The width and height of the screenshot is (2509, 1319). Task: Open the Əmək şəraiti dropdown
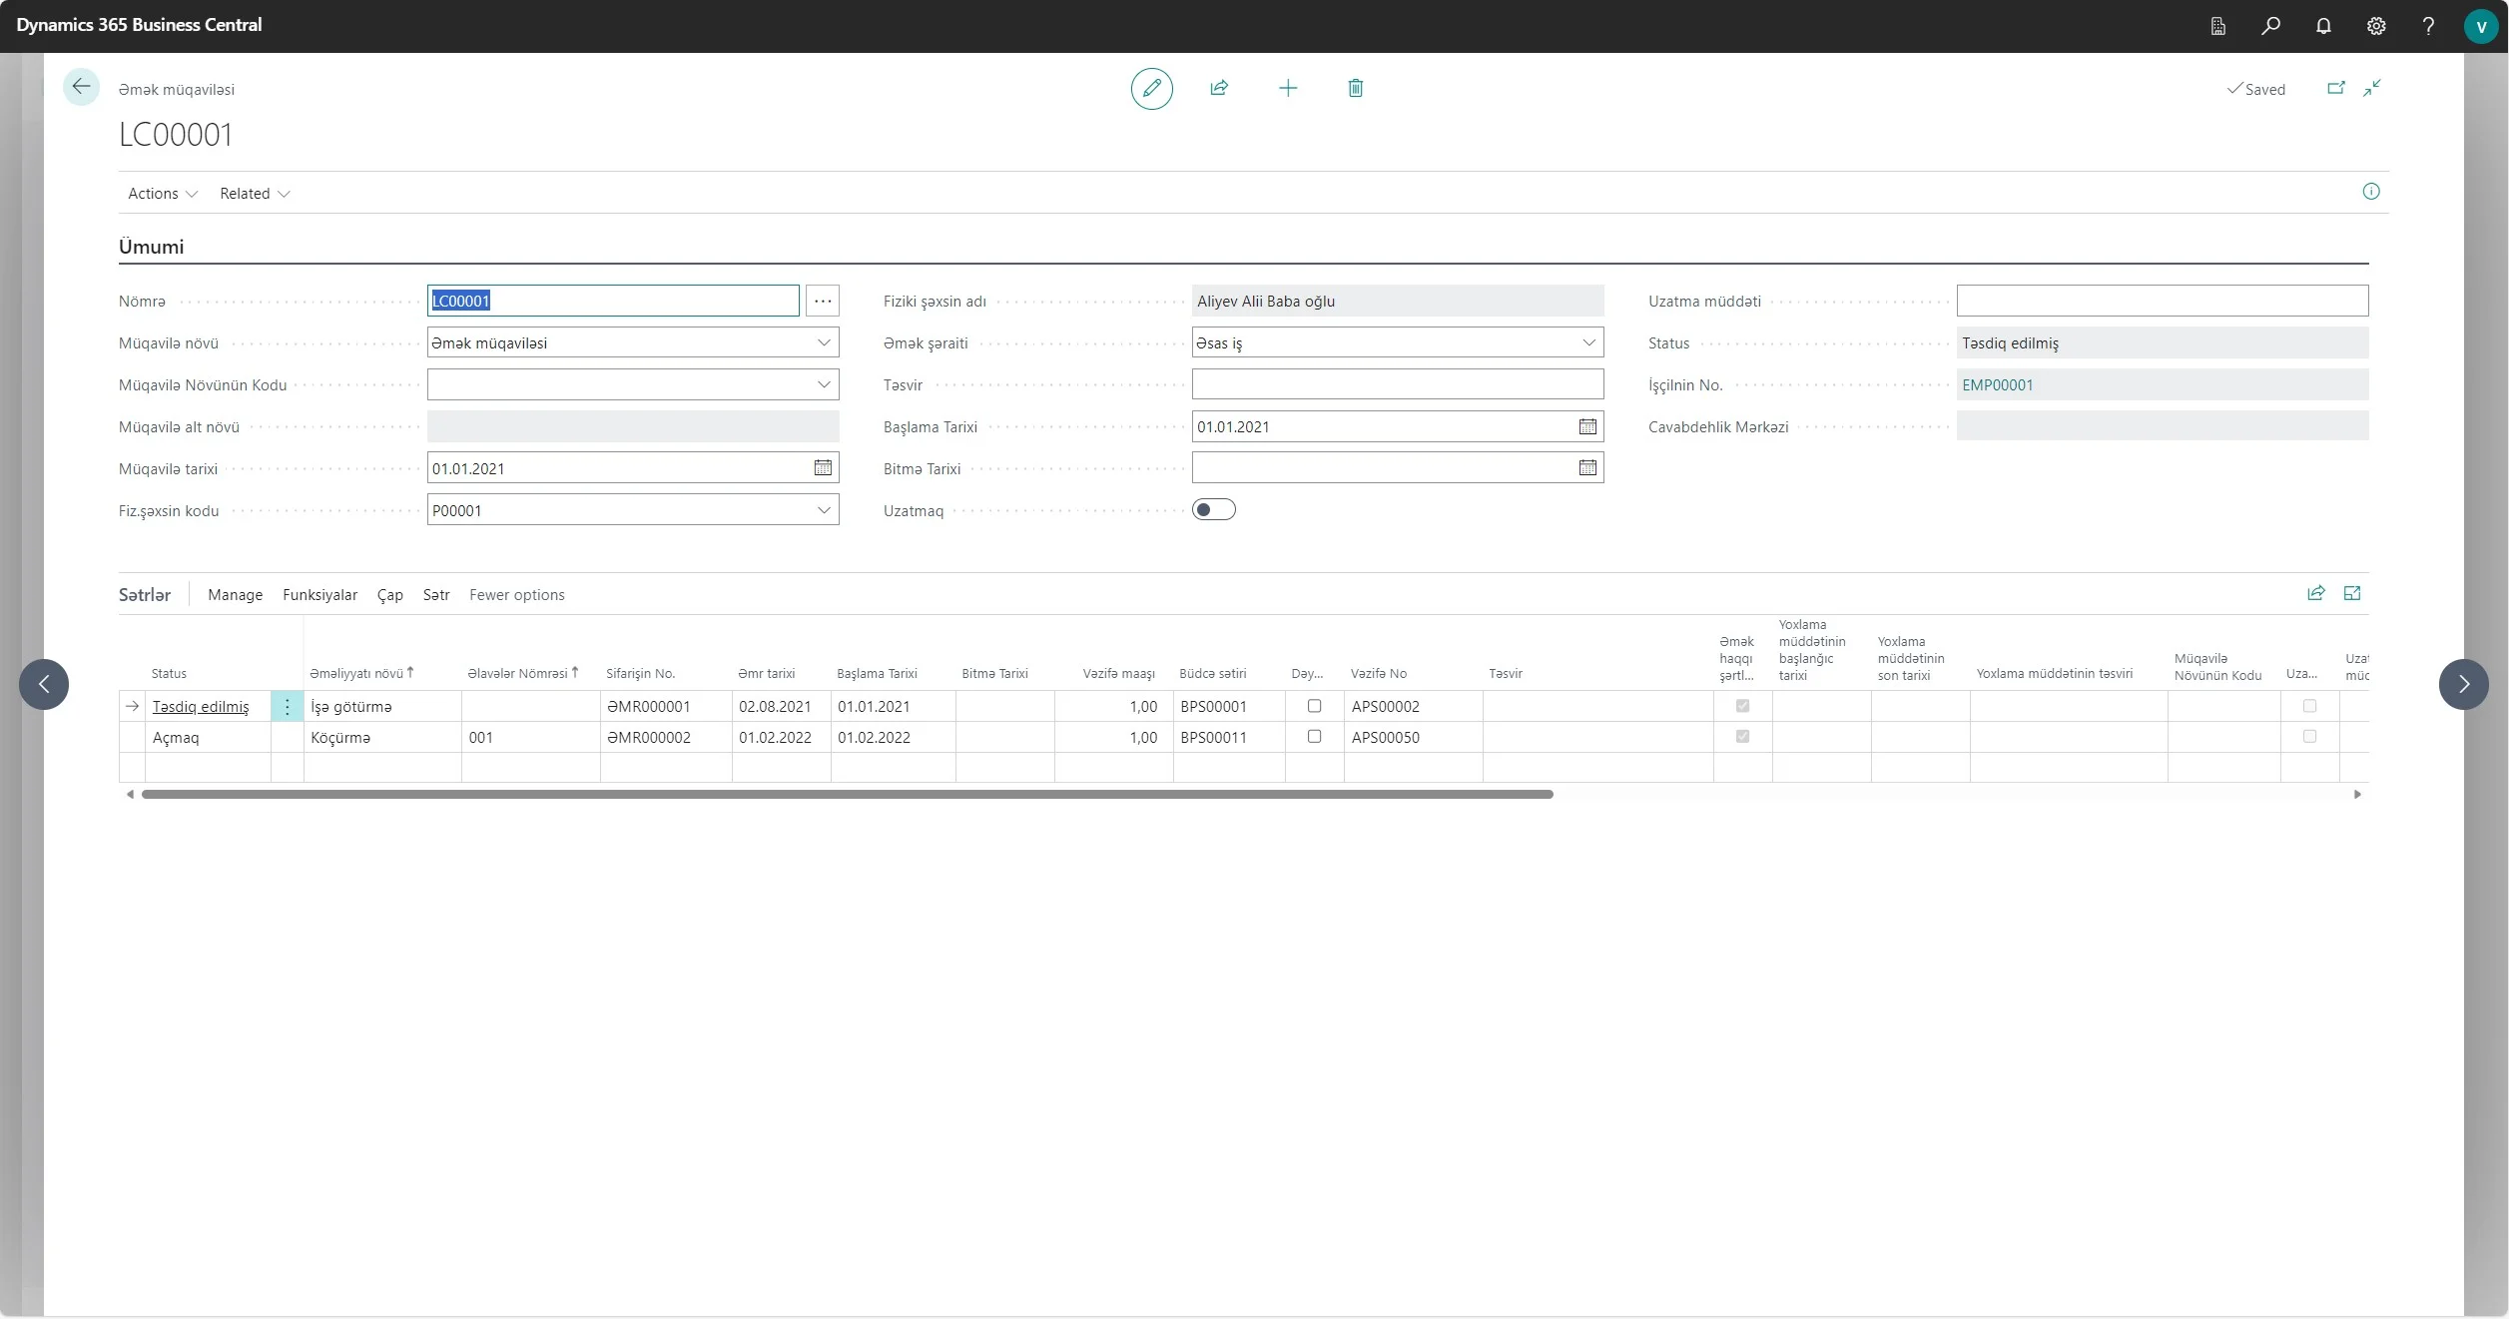click(1588, 342)
